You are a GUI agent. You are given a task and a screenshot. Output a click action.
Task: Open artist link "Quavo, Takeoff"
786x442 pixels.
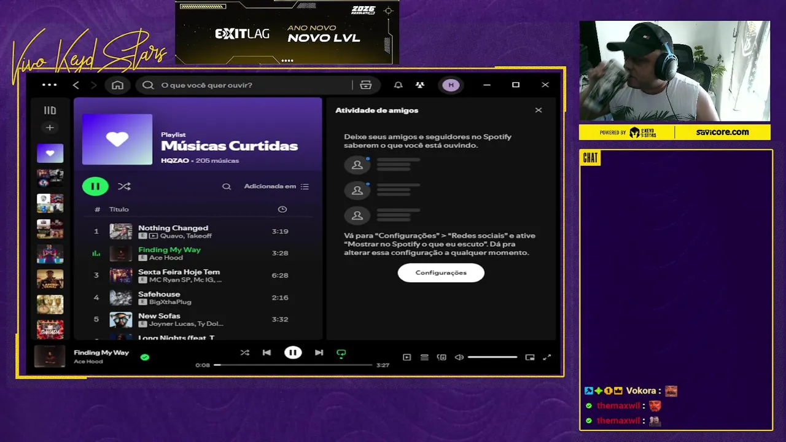coord(186,236)
